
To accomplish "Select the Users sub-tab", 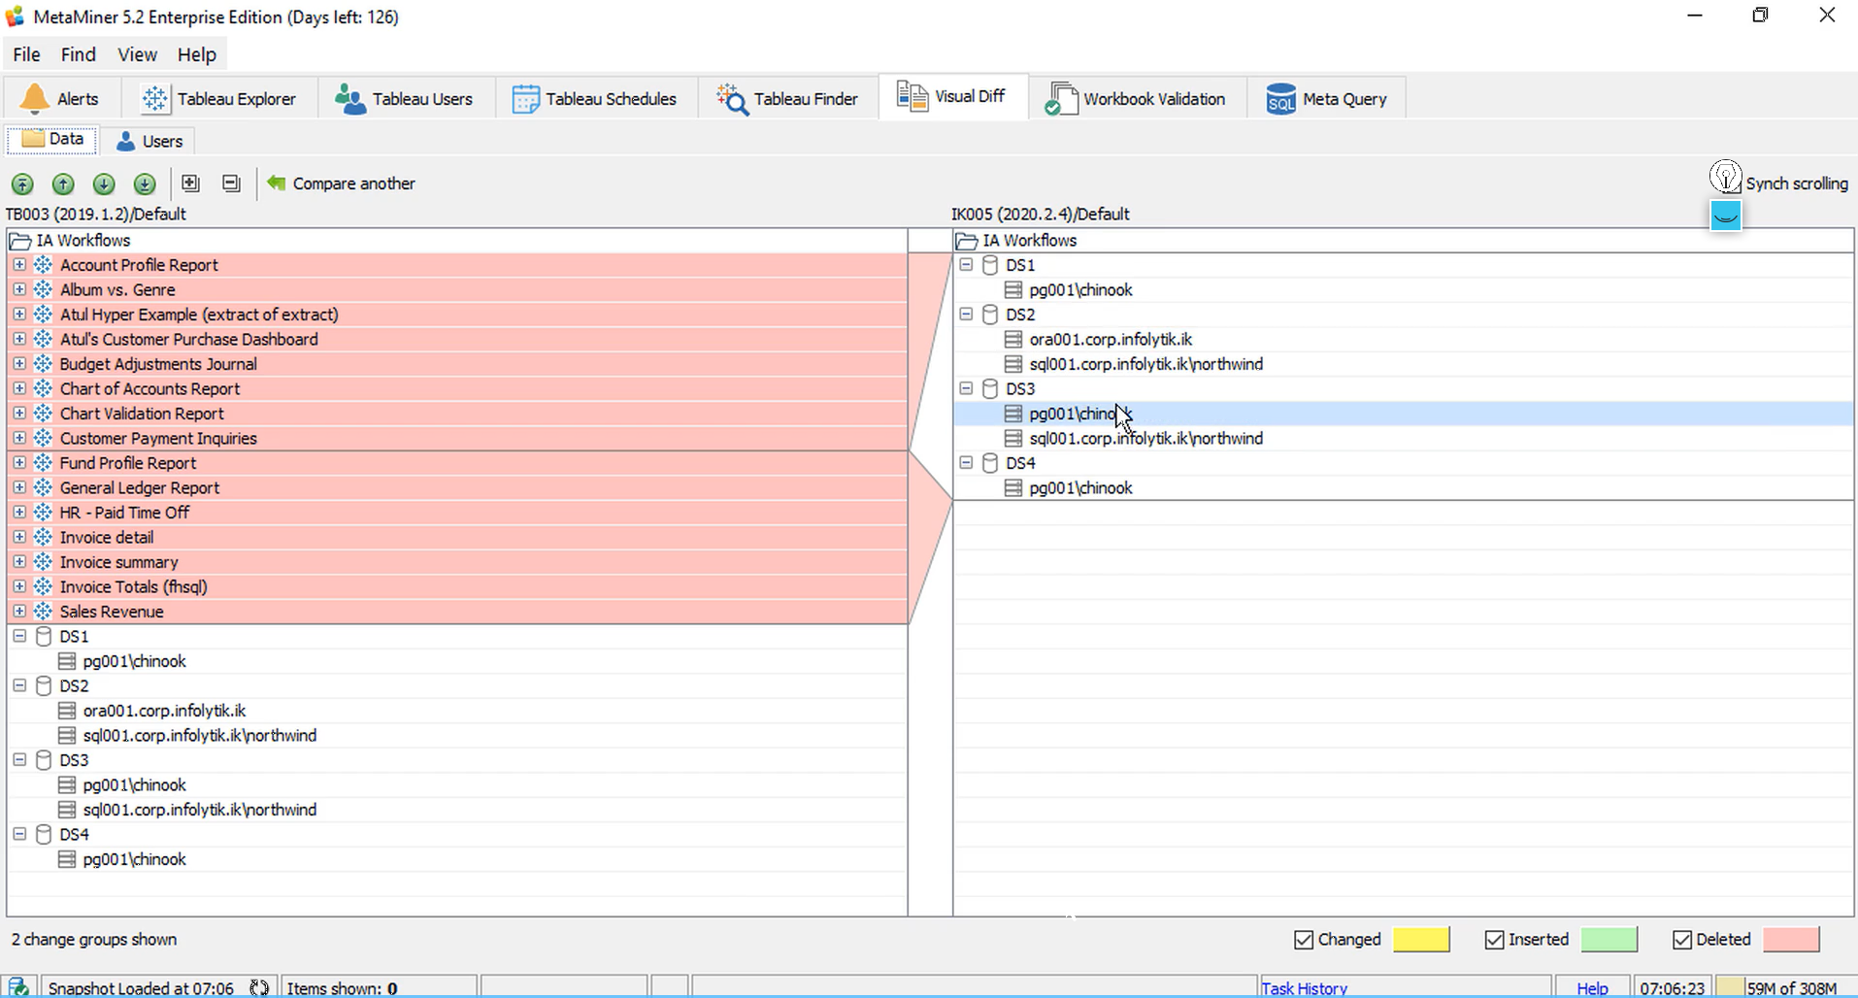I will pos(149,141).
